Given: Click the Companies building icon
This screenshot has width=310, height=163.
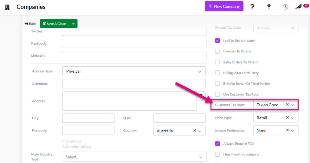Looking at the screenshot, I should 7,7.
